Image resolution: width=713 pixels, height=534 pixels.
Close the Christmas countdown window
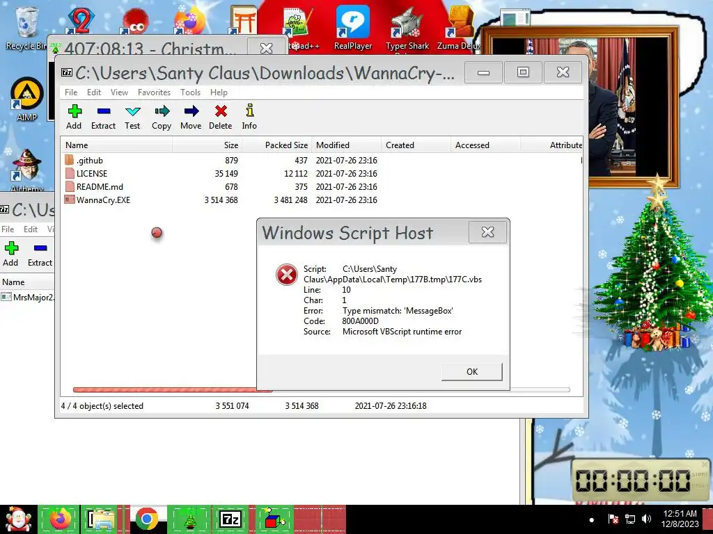pyautogui.click(x=266, y=48)
